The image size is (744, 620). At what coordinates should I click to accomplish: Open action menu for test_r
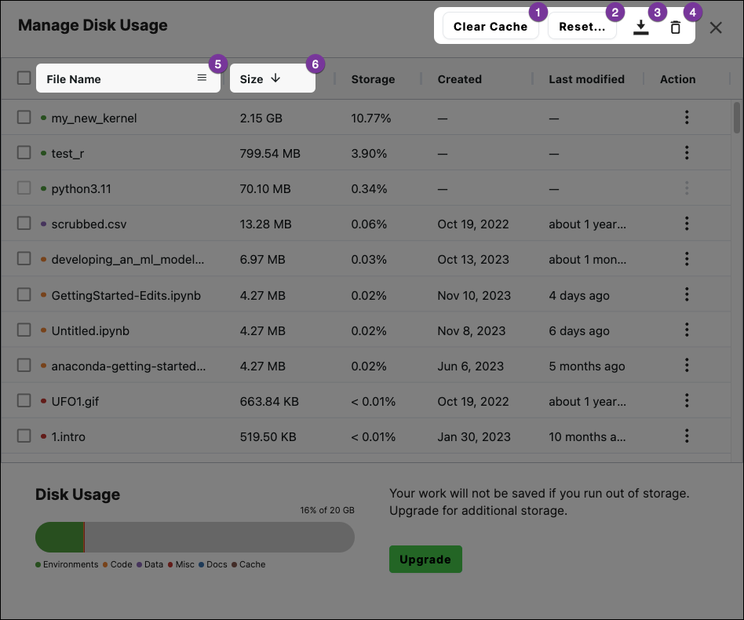[687, 153]
